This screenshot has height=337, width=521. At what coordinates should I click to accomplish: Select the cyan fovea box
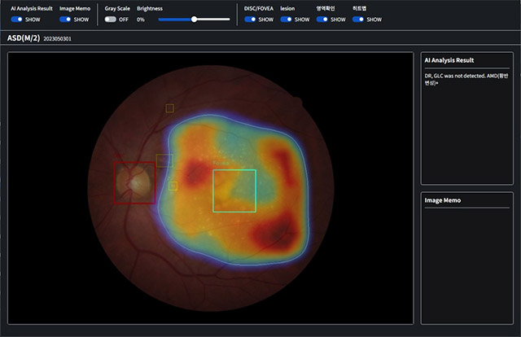pyautogui.click(x=234, y=190)
